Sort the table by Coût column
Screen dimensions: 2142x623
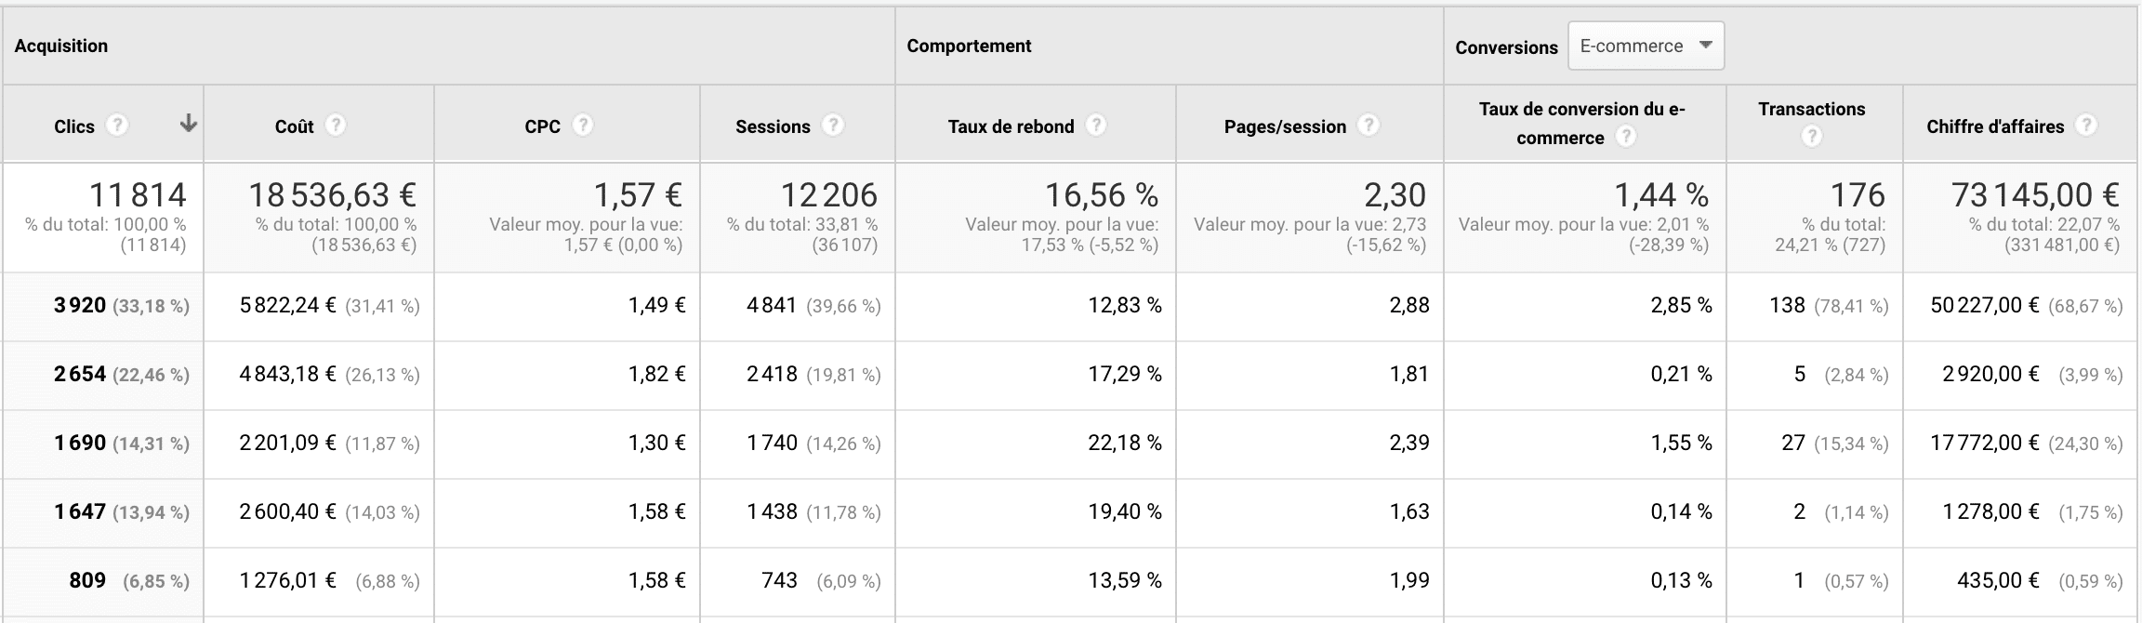294,126
